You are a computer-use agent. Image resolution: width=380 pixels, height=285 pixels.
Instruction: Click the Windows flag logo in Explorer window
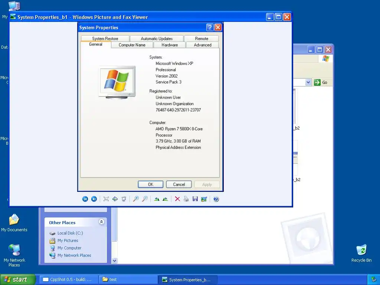(326, 58)
